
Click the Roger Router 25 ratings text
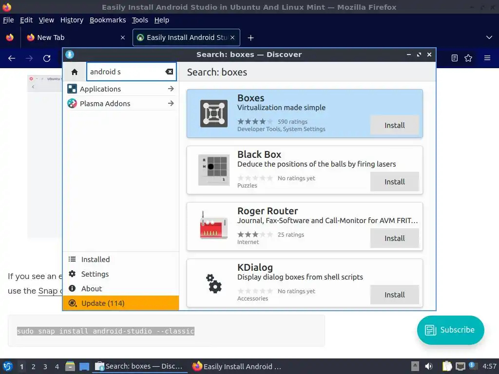point(291,235)
